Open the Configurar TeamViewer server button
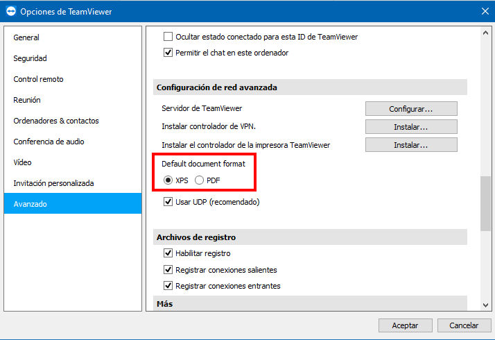 [411, 109]
